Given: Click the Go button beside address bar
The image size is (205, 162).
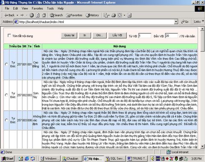Looking at the screenshot, I should pos(185,22).
